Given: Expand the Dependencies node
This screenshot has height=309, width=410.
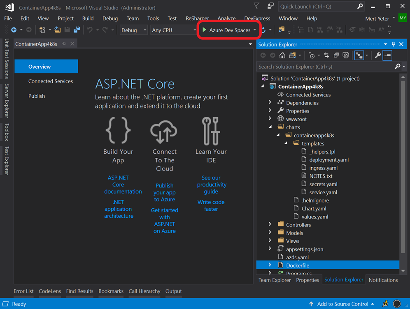Looking at the screenshot, I should point(270,102).
